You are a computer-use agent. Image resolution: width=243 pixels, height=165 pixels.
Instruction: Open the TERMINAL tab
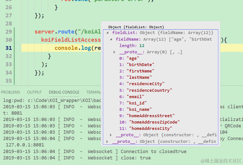click(x=93, y=92)
